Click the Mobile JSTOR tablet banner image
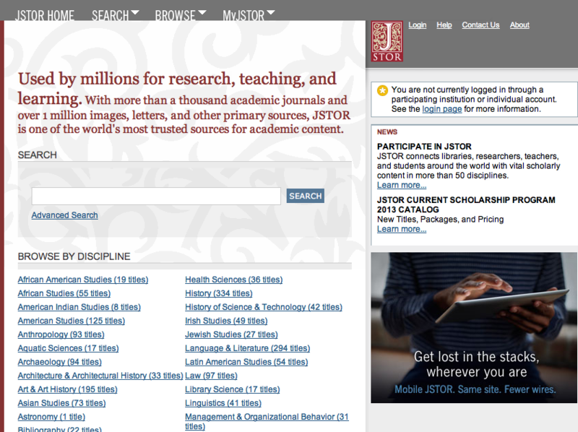 [474, 327]
